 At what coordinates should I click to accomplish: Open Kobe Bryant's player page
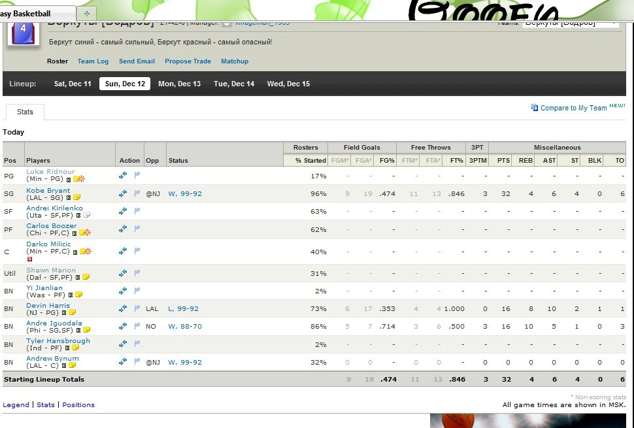coord(48,190)
